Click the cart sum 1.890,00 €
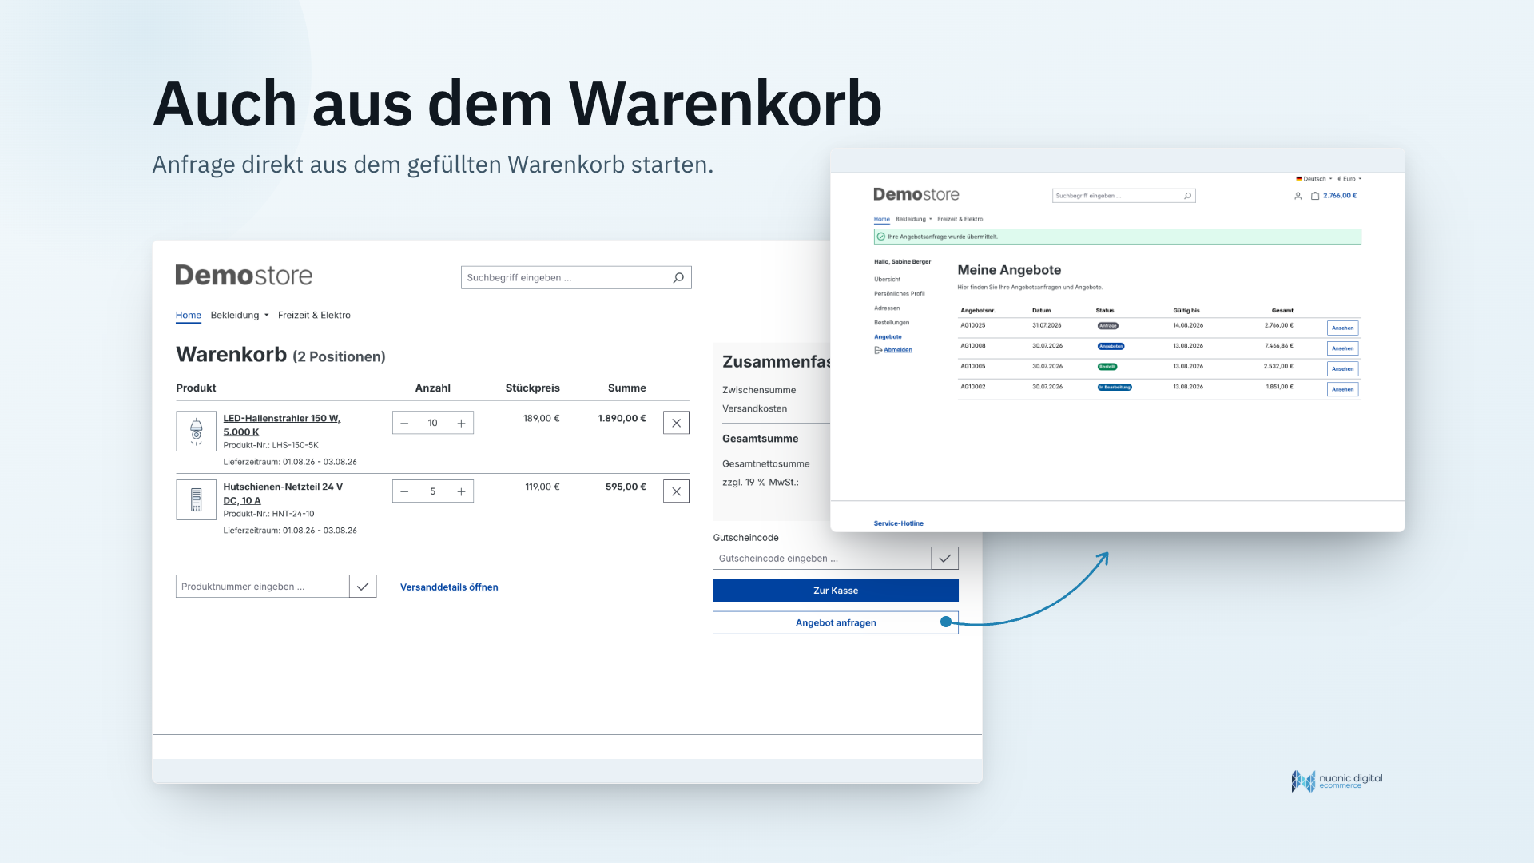Image resolution: width=1534 pixels, height=863 pixels. click(x=622, y=419)
